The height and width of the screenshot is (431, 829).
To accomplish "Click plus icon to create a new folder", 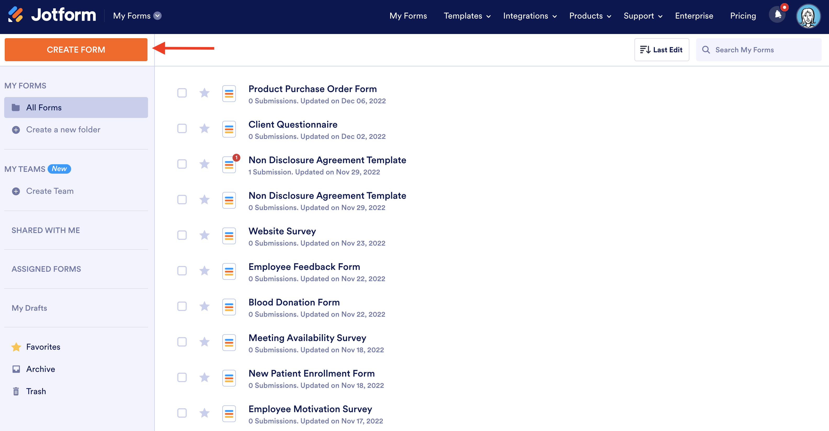I will (x=16, y=130).
